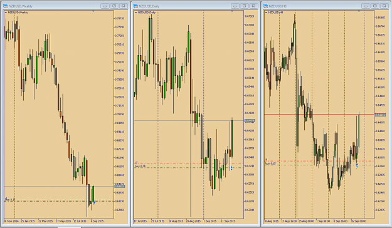Click the current price tag on Daily price scale
Screen dimensions: 392x228
(250, 121)
